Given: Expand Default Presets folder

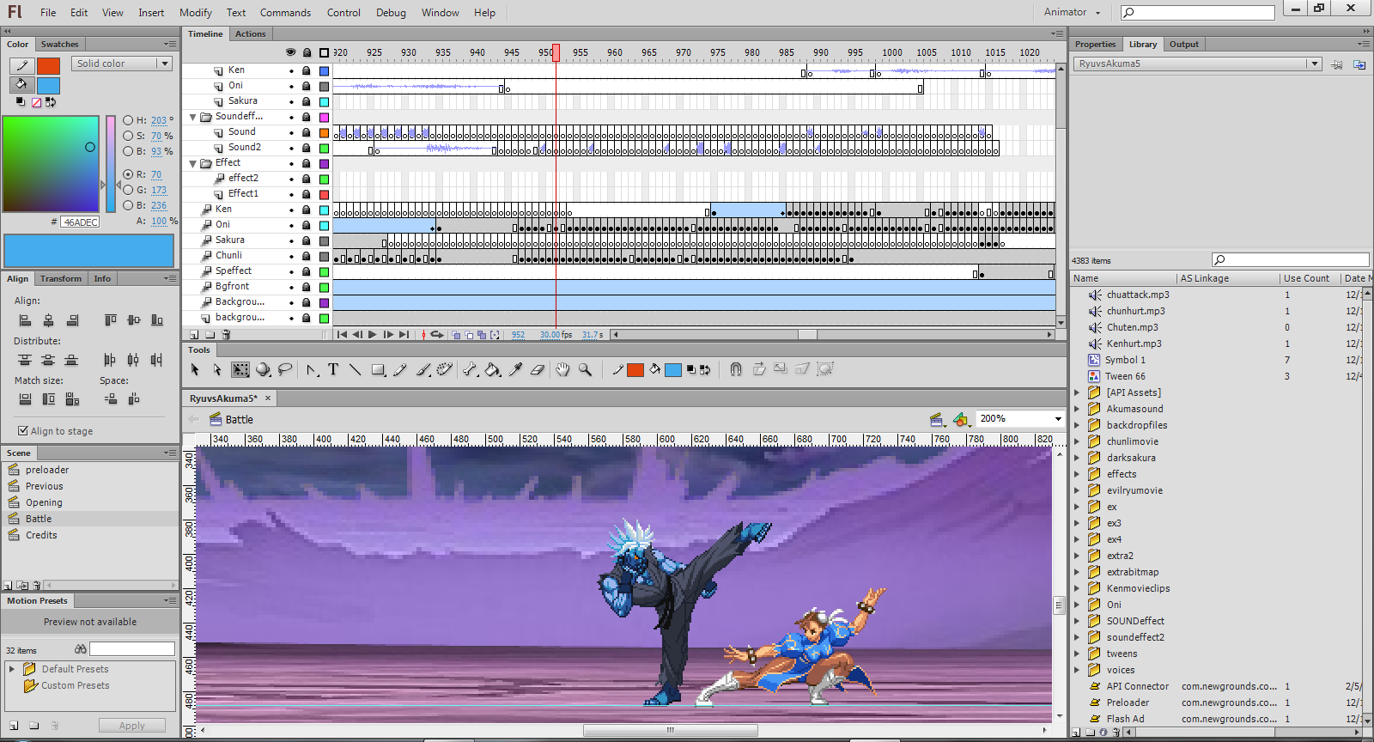Looking at the screenshot, I should (12, 669).
